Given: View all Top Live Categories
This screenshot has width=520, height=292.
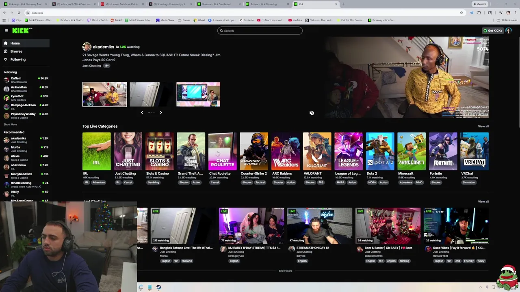Looking at the screenshot, I should [483, 126].
